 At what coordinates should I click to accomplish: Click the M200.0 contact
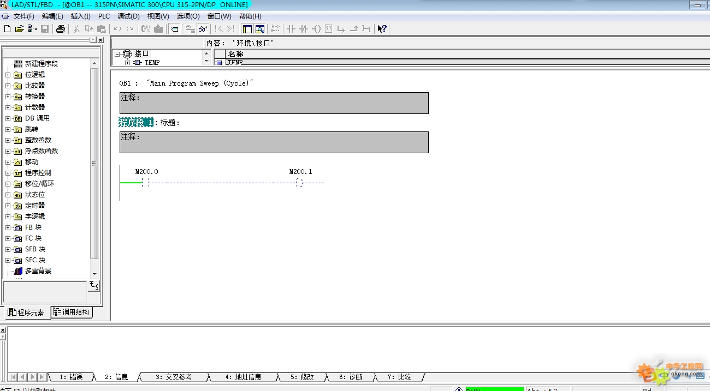145,182
